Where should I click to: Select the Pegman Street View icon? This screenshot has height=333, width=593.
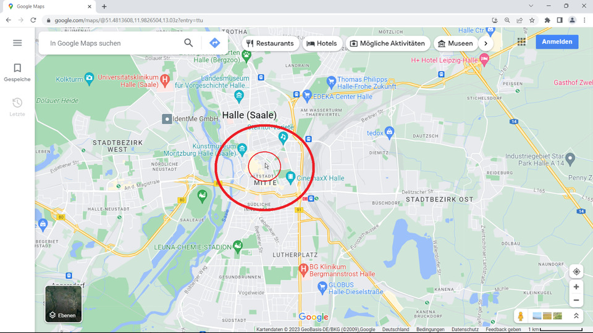(x=521, y=316)
